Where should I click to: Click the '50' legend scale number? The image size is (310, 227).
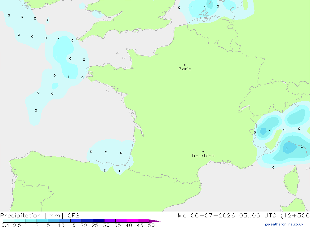pyautogui.click(x=151, y=225)
